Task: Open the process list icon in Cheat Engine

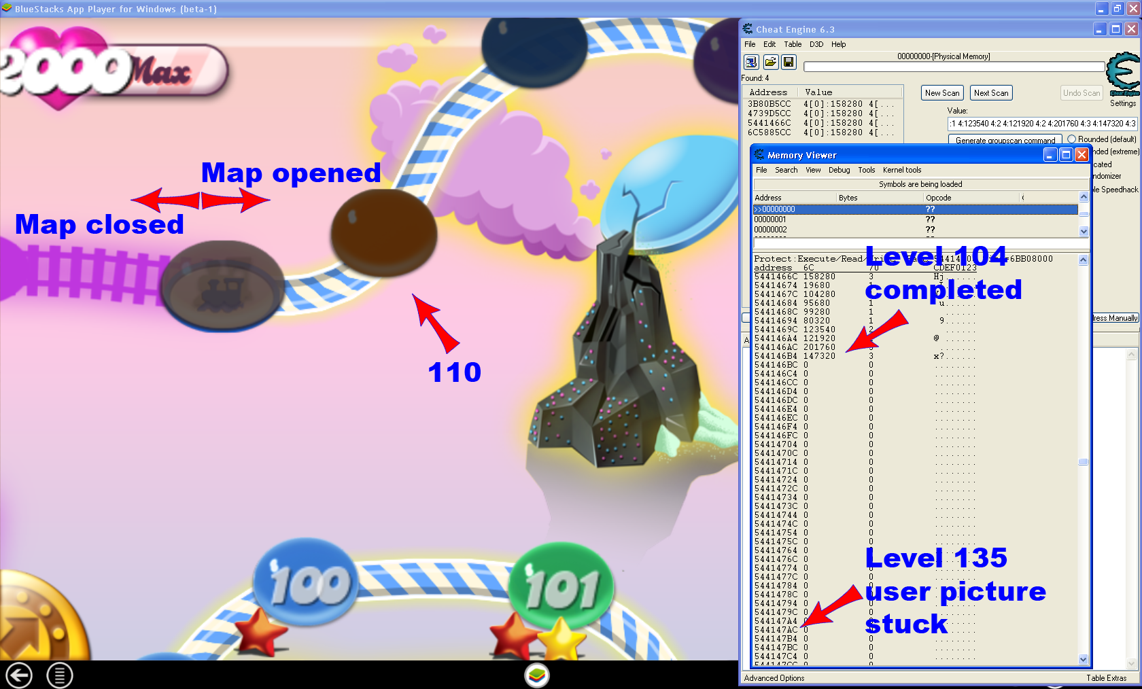Action: point(751,63)
